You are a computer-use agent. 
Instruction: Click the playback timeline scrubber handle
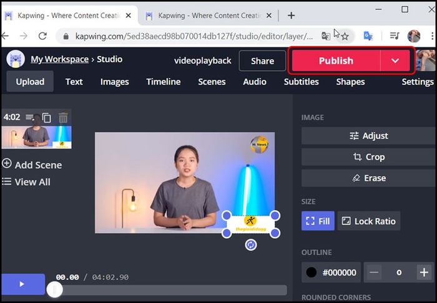click(55, 290)
